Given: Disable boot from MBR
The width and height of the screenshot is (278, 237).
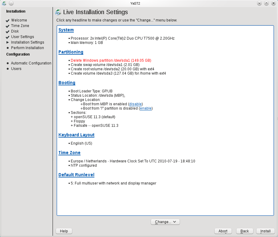Looking at the screenshot, I should click(135, 104).
